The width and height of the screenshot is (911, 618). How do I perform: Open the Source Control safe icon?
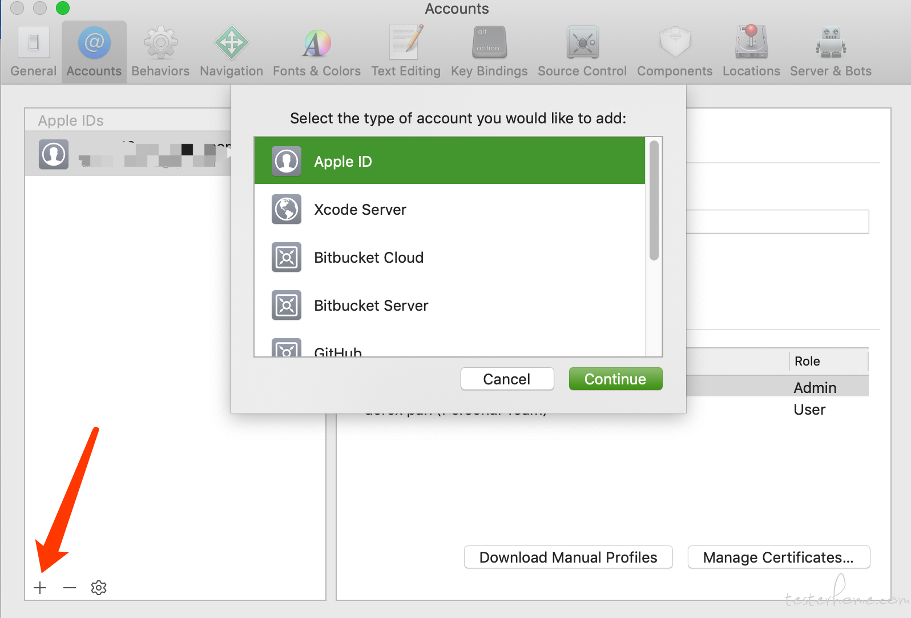(x=582, y=42)
